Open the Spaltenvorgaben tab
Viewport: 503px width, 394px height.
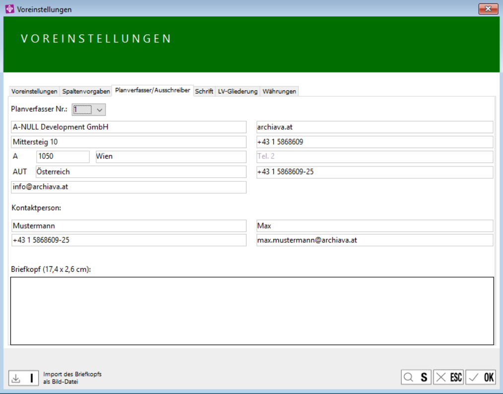click(86, 91)
